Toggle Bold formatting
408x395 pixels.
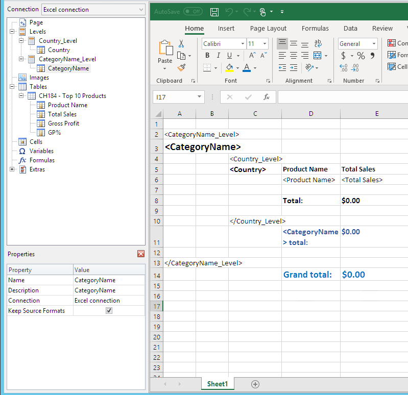point(207,56)
